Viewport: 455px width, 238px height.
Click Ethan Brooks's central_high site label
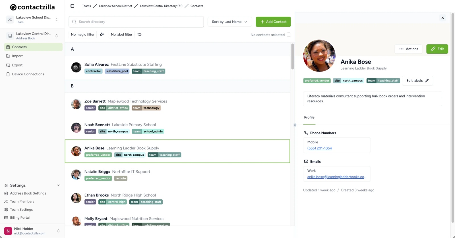[x=113, y=202]
